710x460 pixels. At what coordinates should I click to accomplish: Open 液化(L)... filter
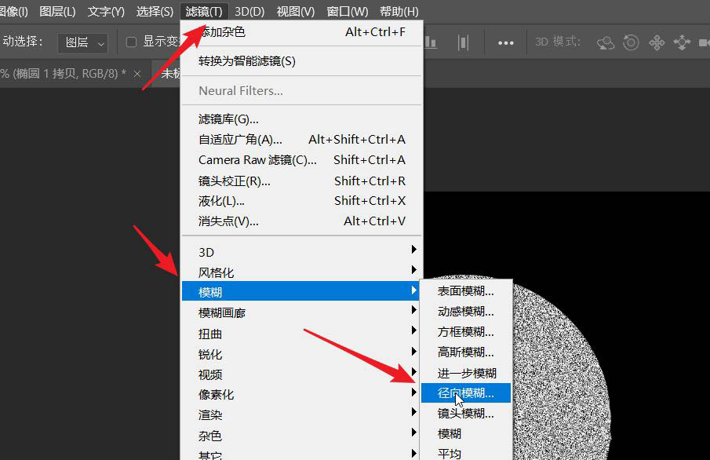click(302, 201)
